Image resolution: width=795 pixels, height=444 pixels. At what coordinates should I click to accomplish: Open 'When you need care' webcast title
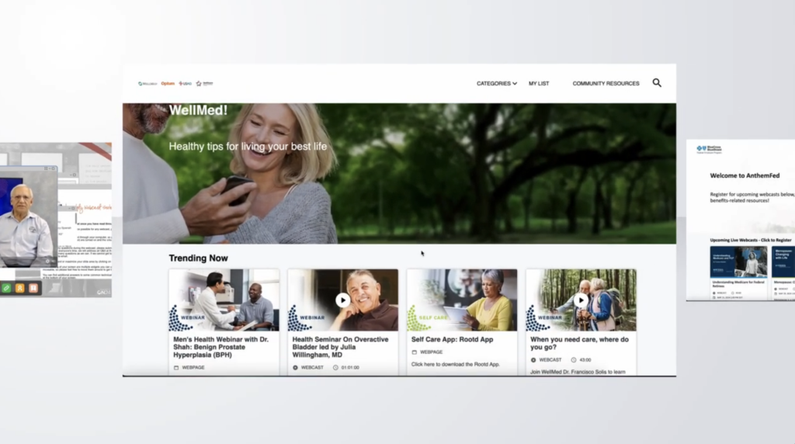coord(579,343)
